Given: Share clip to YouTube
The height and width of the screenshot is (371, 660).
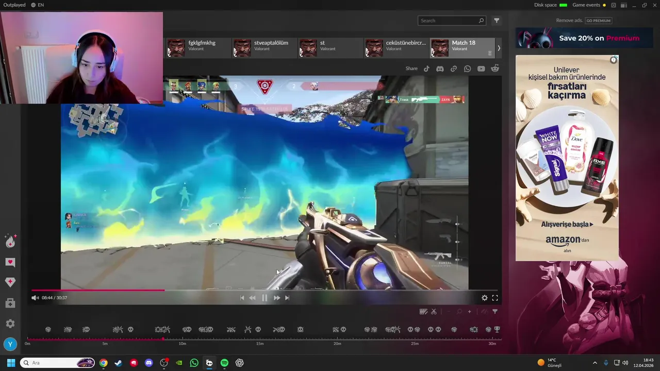Looking at the screenshot, I should pos(481,69).
